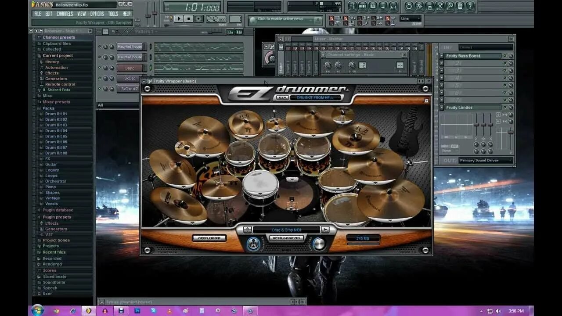562x316 pixels.
Task: Open the Line snap dropdown
Action: point(411,18)
